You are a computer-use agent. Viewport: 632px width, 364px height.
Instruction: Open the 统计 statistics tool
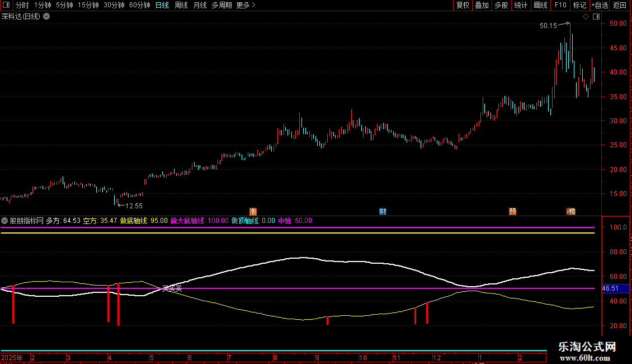pos(521,5)
